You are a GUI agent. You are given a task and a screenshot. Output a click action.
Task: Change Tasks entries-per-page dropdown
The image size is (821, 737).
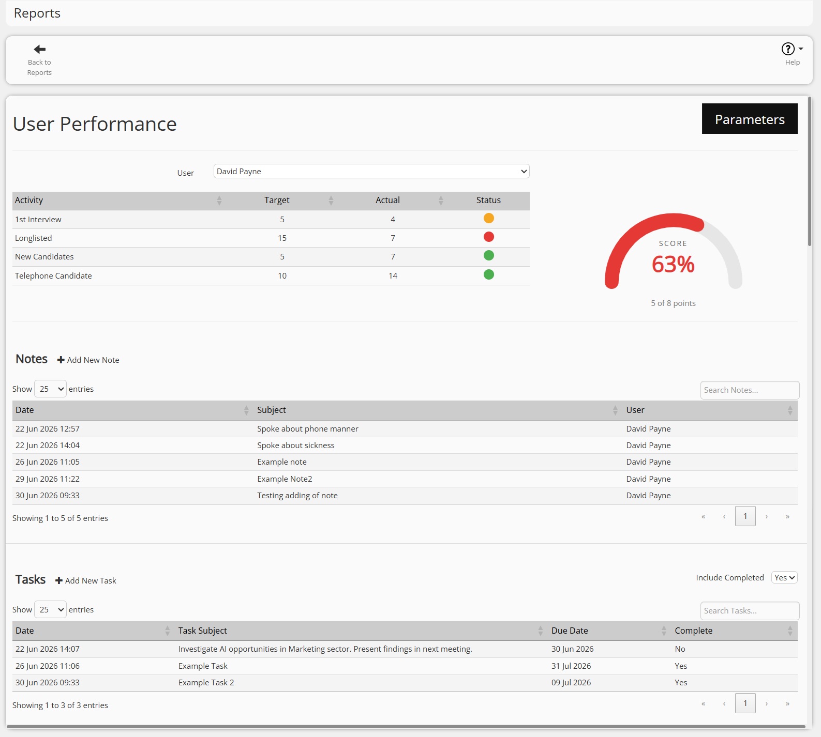[50, 609]
